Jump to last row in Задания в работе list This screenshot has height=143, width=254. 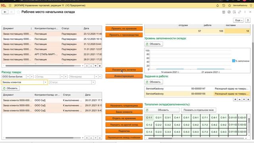point(248,99)
